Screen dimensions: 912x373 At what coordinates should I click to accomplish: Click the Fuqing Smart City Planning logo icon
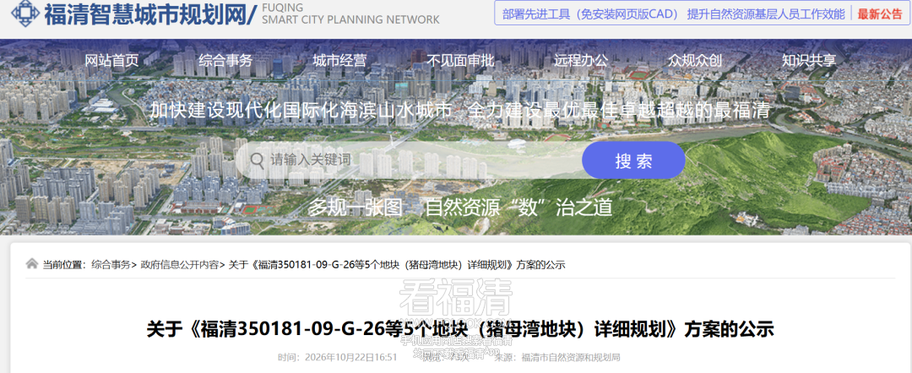[x=24, y=14]
